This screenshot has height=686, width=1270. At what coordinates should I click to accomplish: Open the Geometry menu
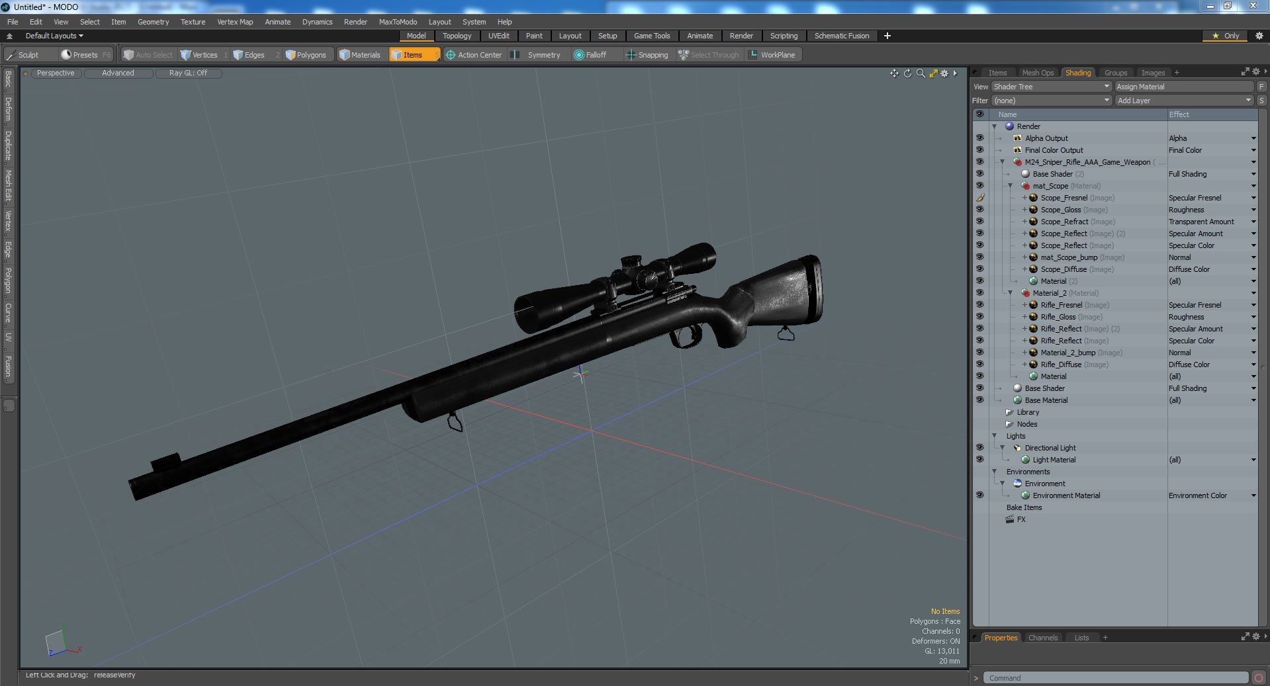[x=153, y=22]
